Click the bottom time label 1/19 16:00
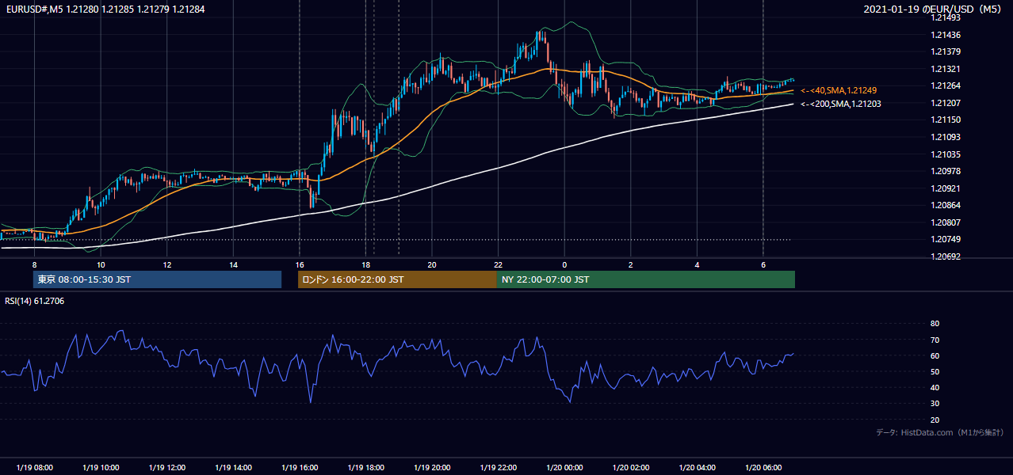Screen dimensions: 1013x475 pos(300,468)
